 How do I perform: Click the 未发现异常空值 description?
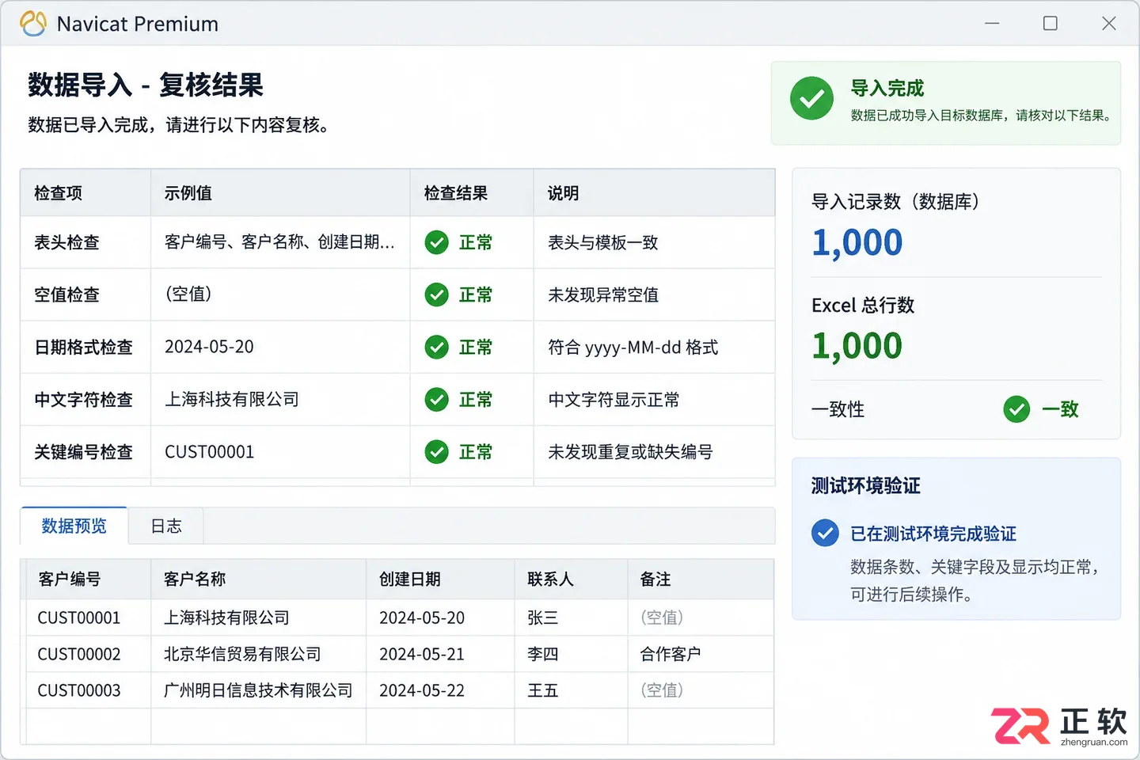[603, 294]
